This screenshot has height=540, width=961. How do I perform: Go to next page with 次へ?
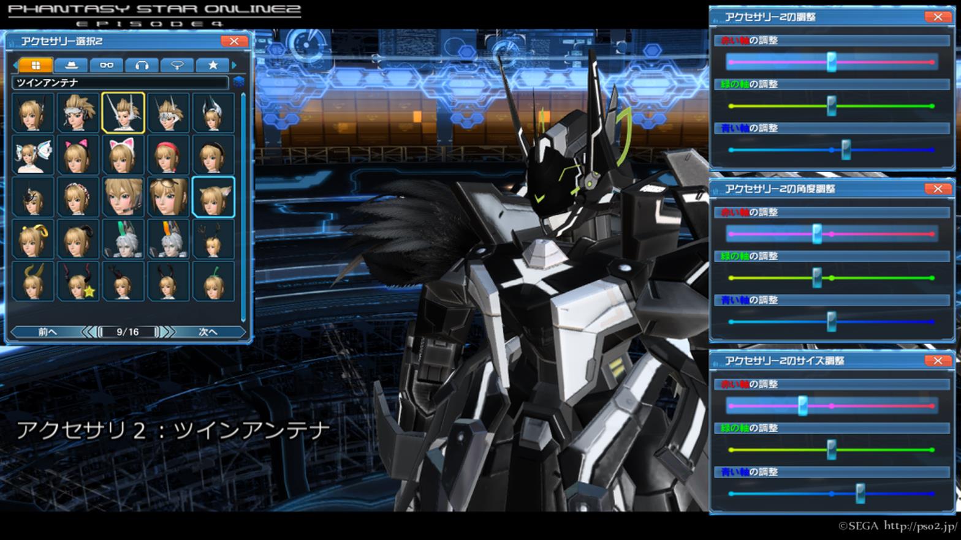208,332
